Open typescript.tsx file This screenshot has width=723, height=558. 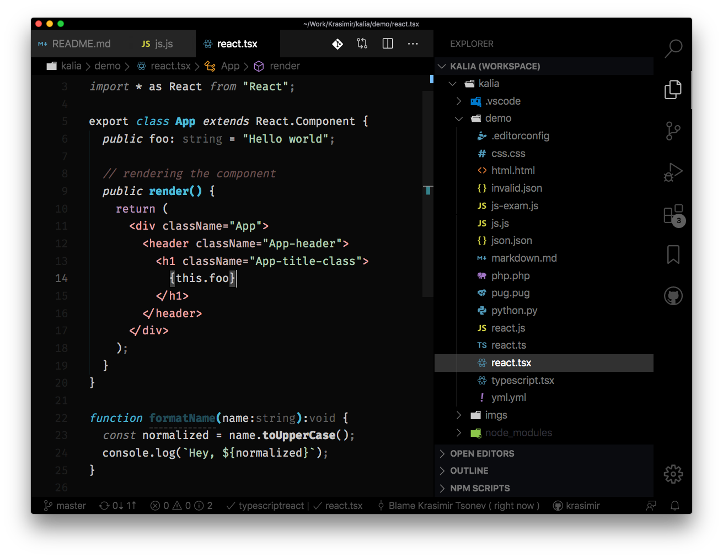coord(544,381)
